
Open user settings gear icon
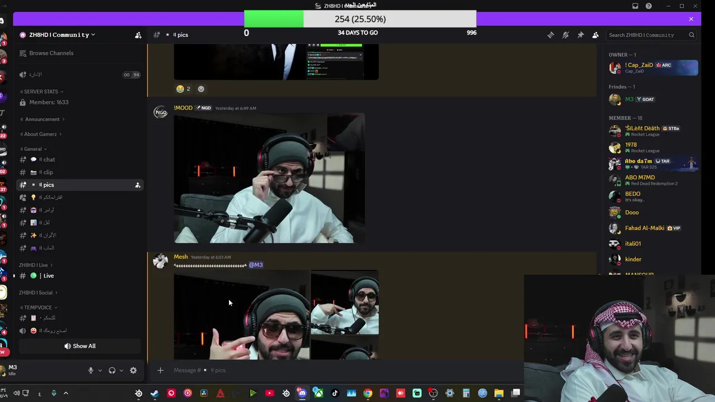pos(133,370)
